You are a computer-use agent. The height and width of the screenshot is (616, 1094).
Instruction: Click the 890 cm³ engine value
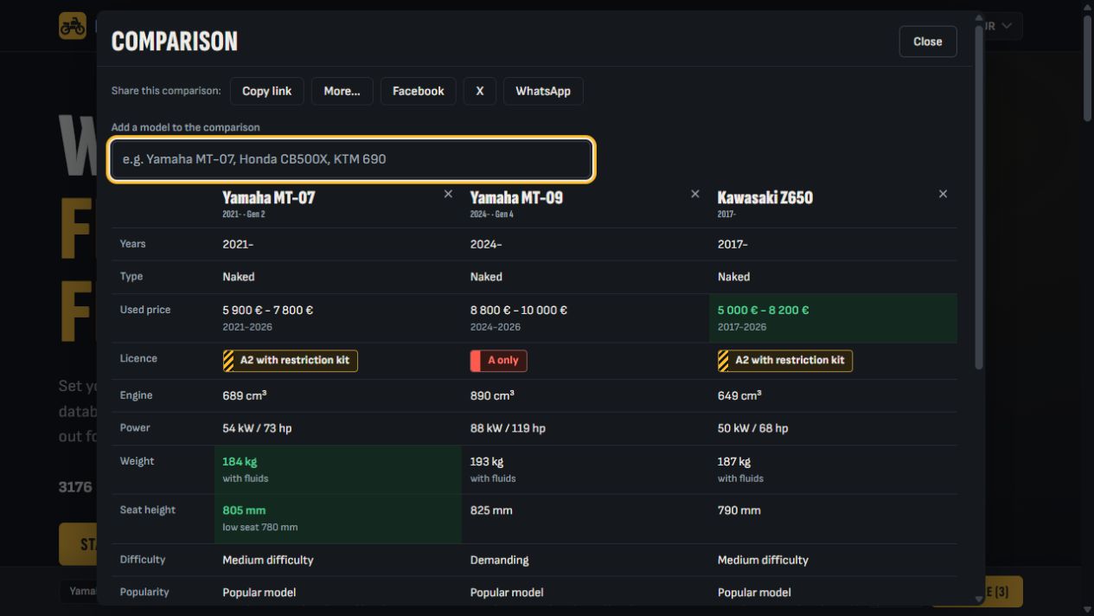tap(492, 395)
